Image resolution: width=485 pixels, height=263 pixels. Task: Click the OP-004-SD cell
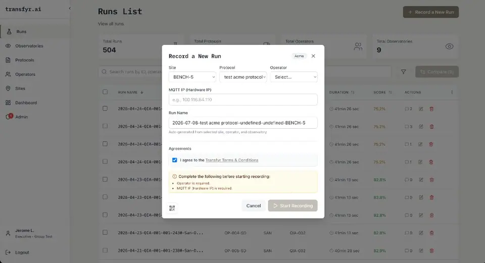click(235, 233)
